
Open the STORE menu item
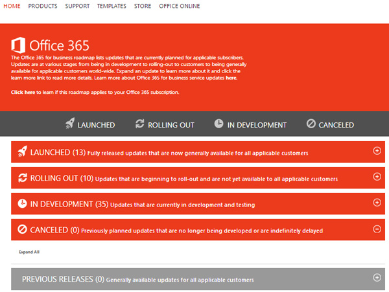pyautogui.click(x=143, y=6)
